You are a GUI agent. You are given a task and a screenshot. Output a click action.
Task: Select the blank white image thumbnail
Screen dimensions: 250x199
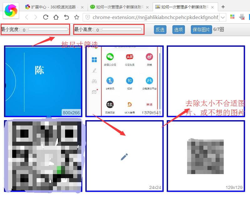[206, 81]
